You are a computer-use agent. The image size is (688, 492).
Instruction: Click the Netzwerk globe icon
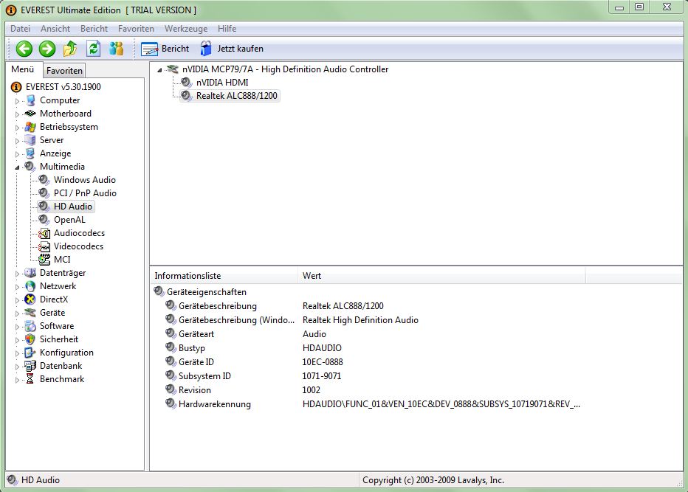(30, 286)
